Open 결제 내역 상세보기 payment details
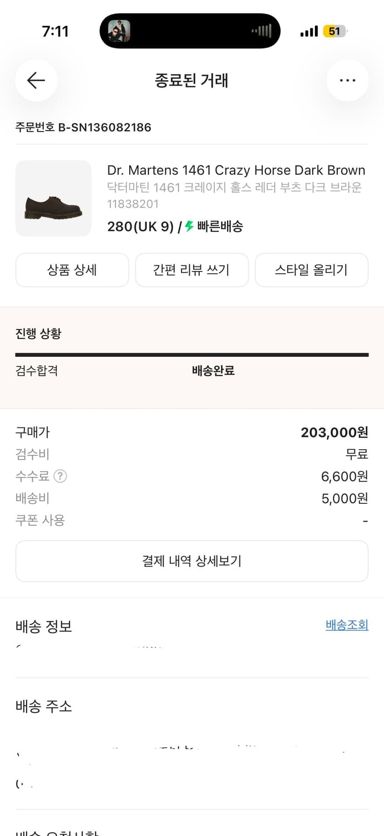 pyautogui.click(x=192, y=561)
